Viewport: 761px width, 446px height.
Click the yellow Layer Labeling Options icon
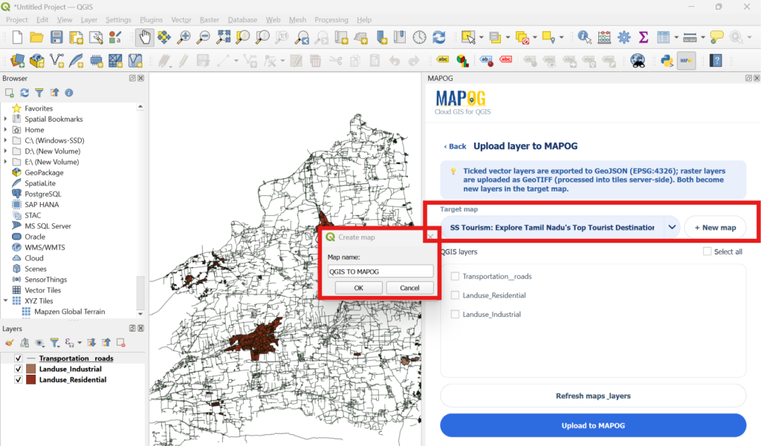[443, 59]
